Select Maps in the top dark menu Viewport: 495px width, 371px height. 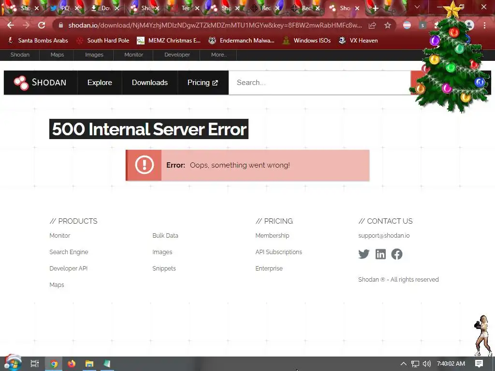57,55
